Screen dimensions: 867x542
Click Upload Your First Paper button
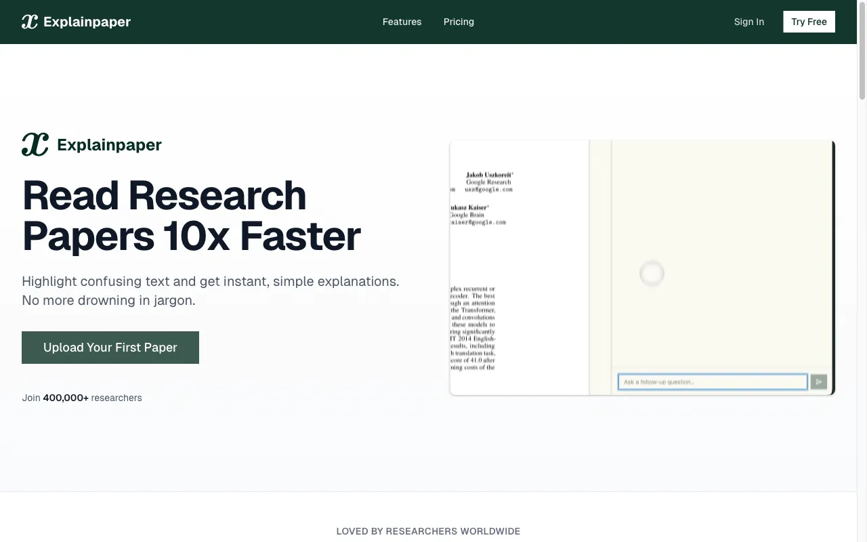110,348
